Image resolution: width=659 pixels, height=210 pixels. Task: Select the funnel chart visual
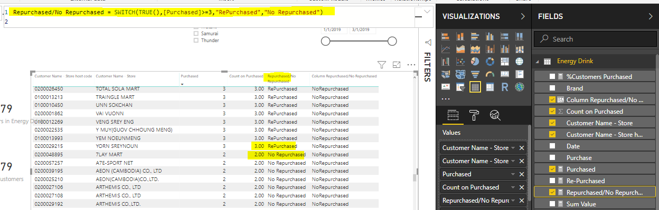475,74
